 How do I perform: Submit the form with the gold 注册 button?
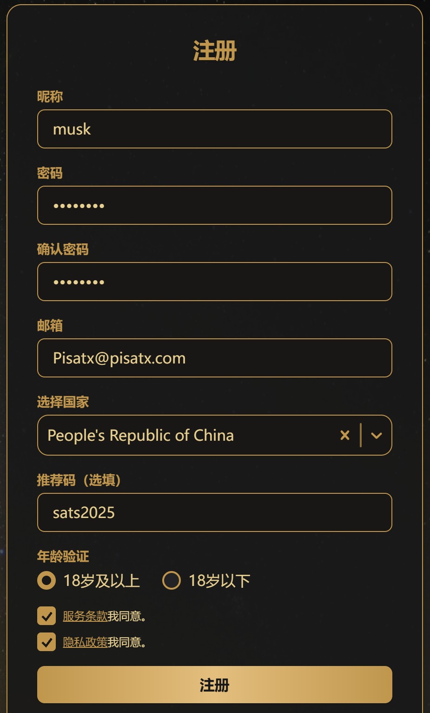(x=215, y=685)
